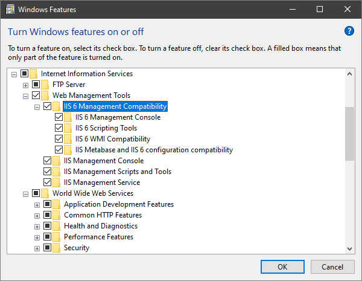Uncheck the IIS 6 Scripting Tools checkbox
The image size is (362, 281).
(x=59, y=128)
